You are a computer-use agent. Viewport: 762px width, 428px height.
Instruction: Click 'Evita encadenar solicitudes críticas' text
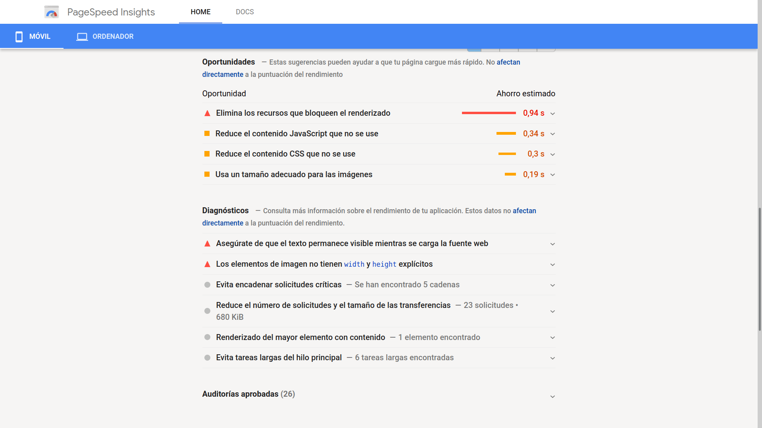[x=279, y=285]
